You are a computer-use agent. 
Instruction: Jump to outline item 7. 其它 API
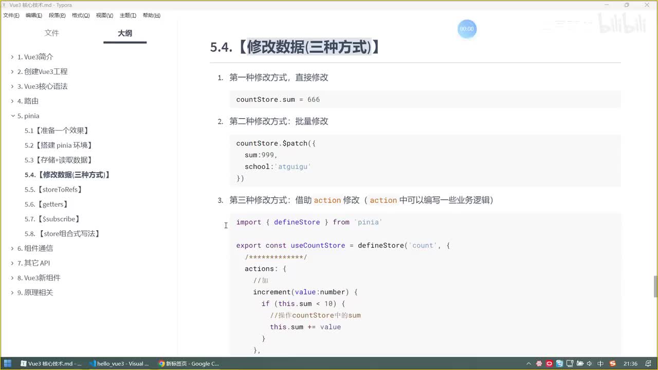(34, 263)
